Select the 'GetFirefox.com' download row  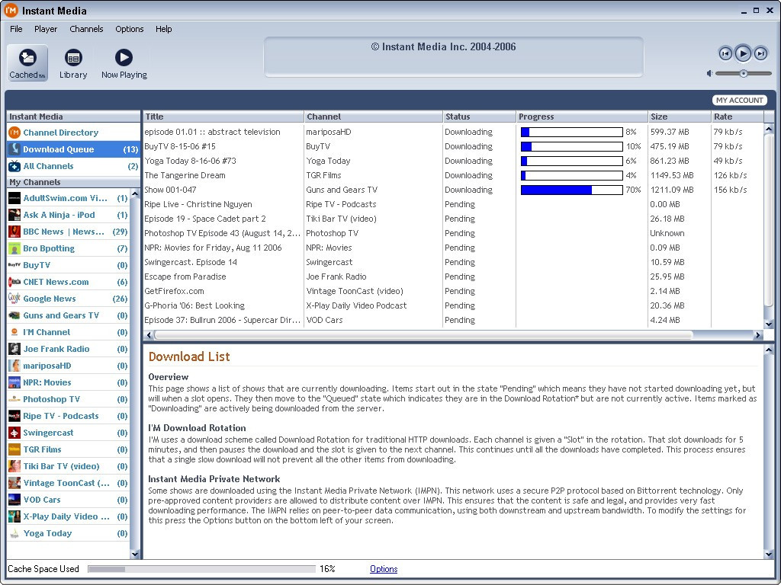[453, 291]
